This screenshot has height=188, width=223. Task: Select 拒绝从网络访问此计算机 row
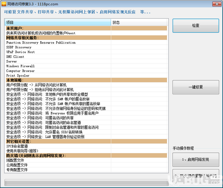point(86,90)
